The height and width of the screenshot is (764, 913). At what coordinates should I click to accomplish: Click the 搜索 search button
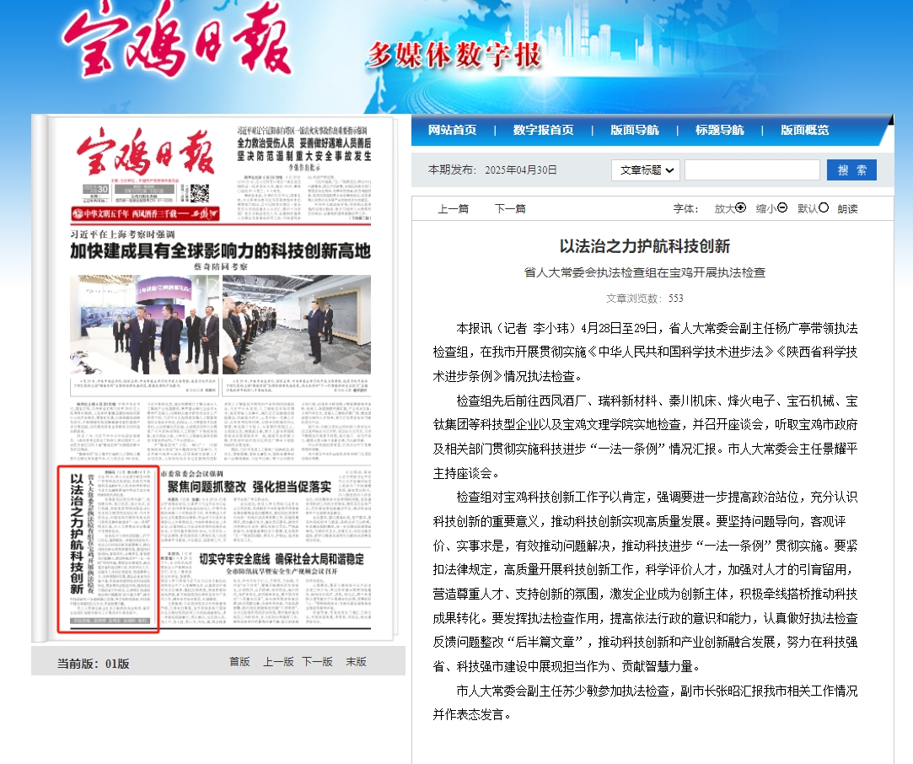pyautogui.click(x=851, y=170)
